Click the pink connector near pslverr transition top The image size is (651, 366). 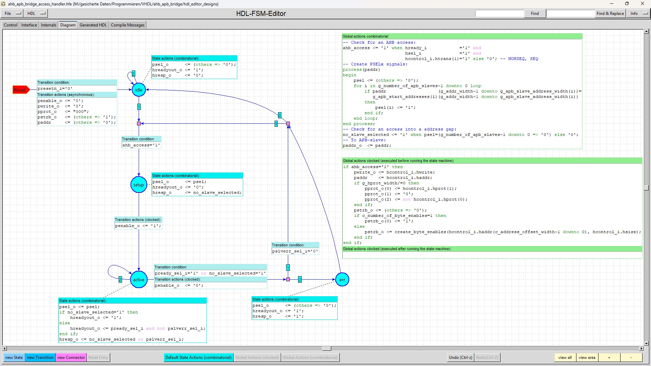point(288,124)
